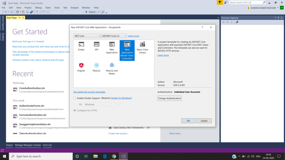The width and height of the screenshot is (285, 160).
Task: Open the Server Explorer side tab
Action: (3, 23)
